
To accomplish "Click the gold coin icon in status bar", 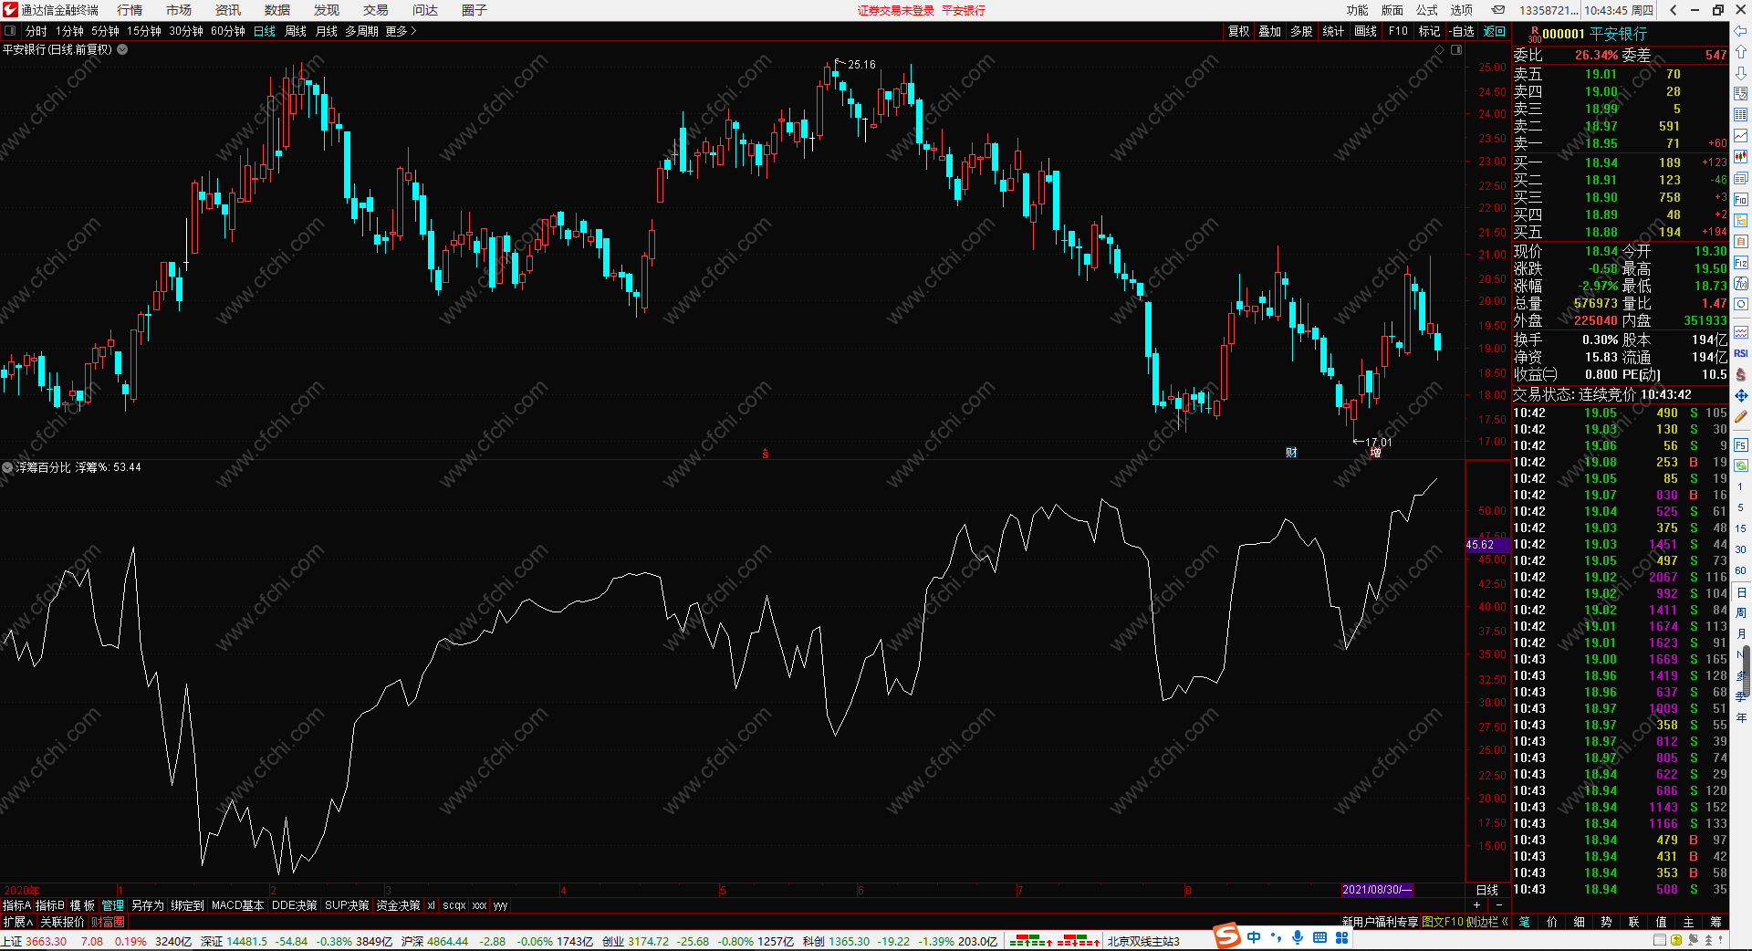I will [1675, 941].
